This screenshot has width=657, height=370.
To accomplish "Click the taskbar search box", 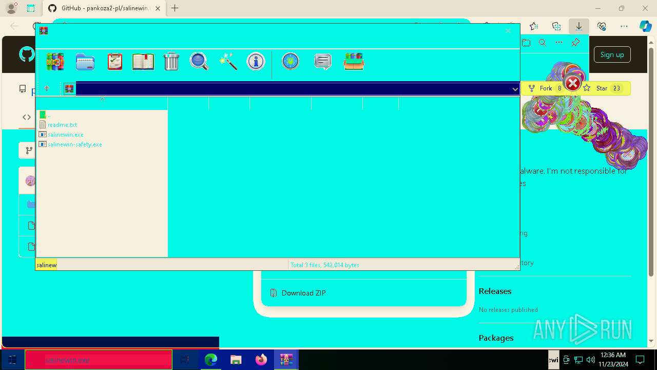I will [x=99, y=360].
